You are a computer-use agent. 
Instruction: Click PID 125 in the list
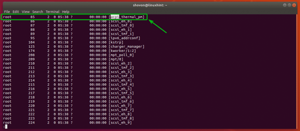31,47
